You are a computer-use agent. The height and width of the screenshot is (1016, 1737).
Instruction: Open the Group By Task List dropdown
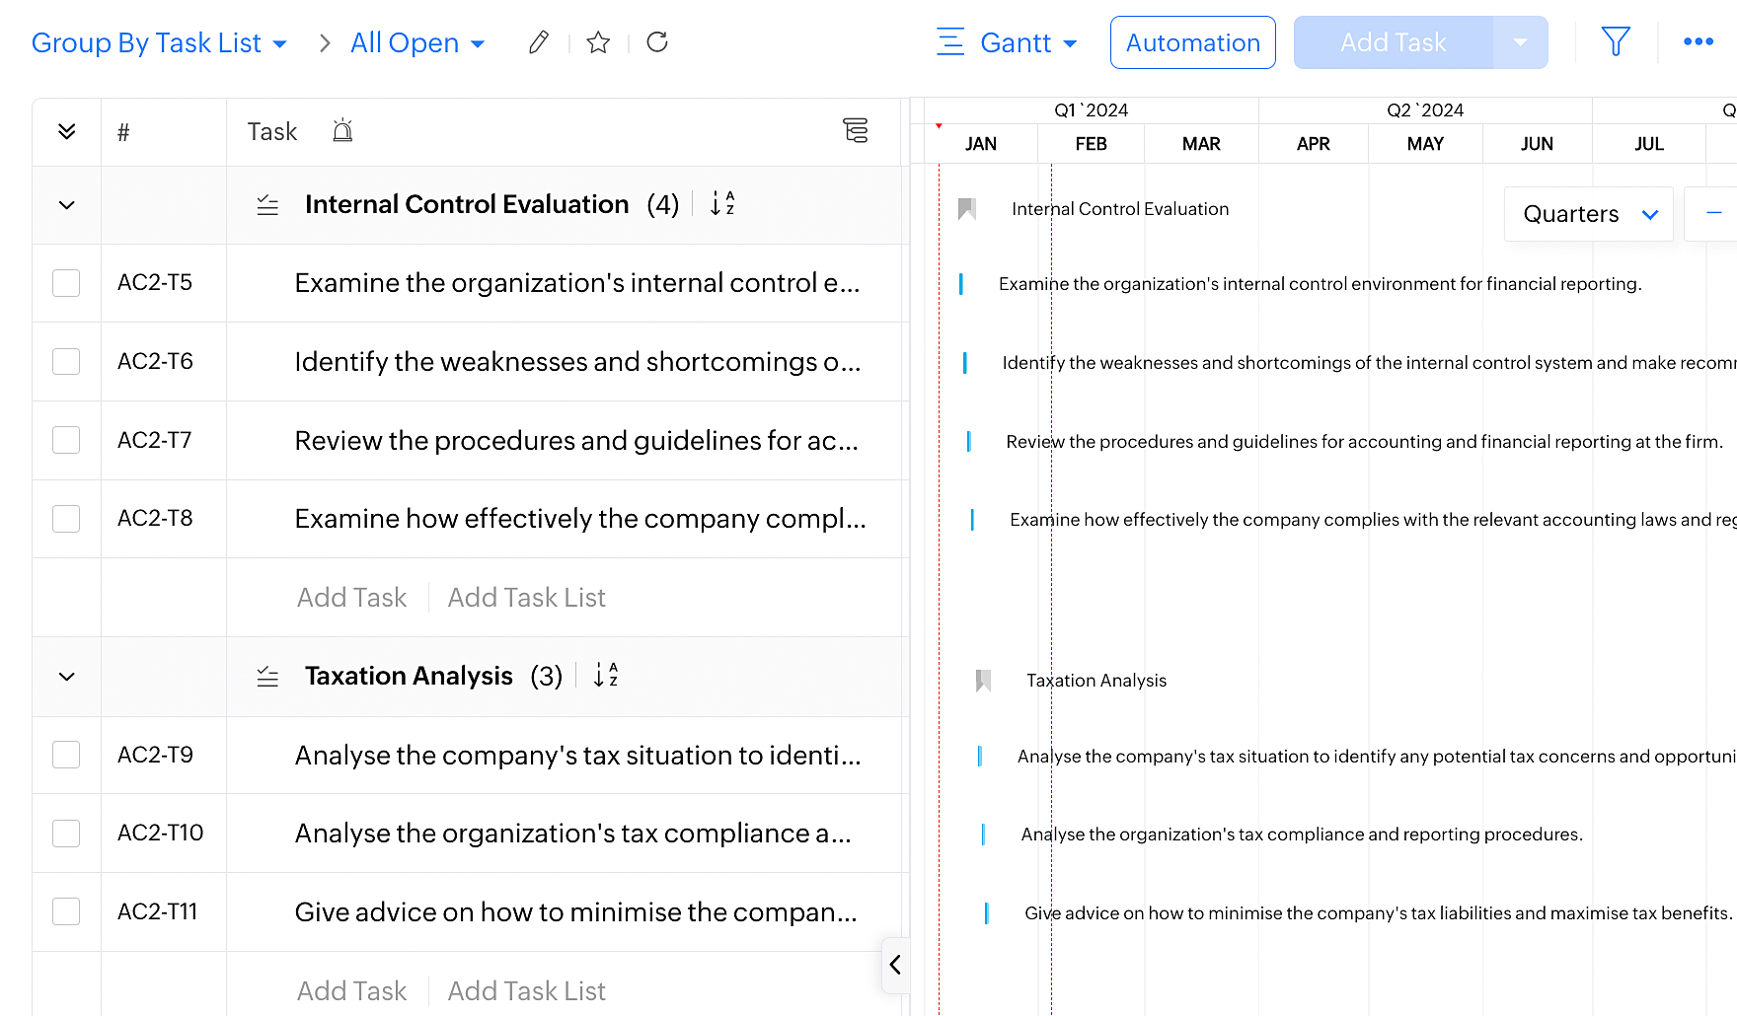pyautogui.click(x=159, y=43)
